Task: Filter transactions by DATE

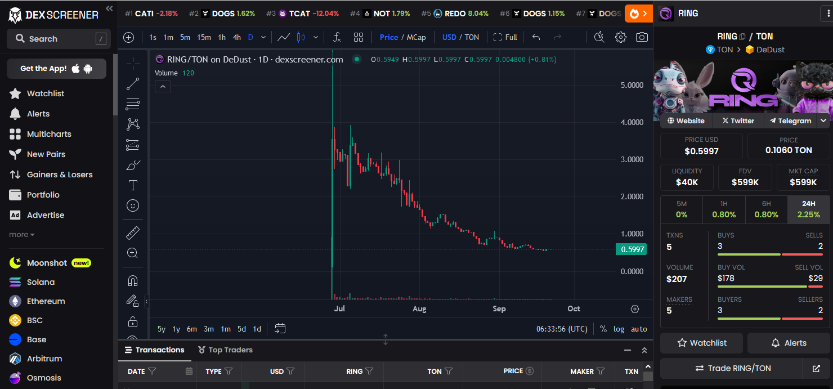Action: pos(151,372)
